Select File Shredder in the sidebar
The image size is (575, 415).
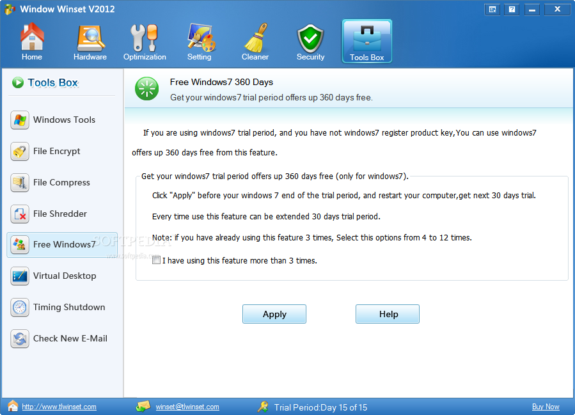[61, 214]
